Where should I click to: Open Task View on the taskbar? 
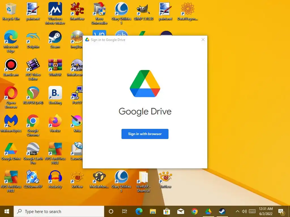click(x=125, y=211)
